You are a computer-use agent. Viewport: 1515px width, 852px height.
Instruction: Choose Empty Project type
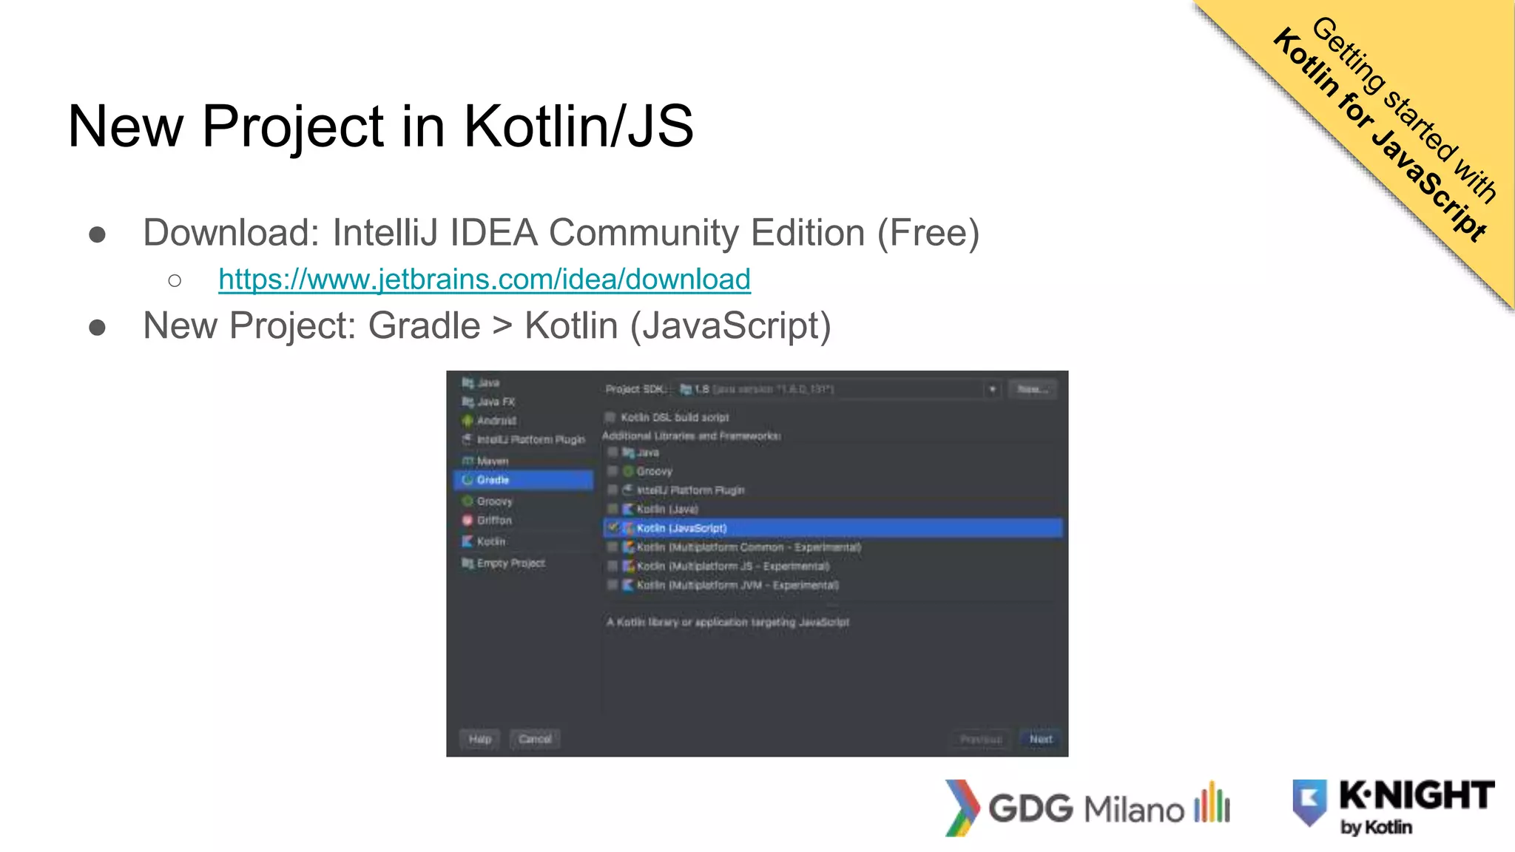[510, 564]
